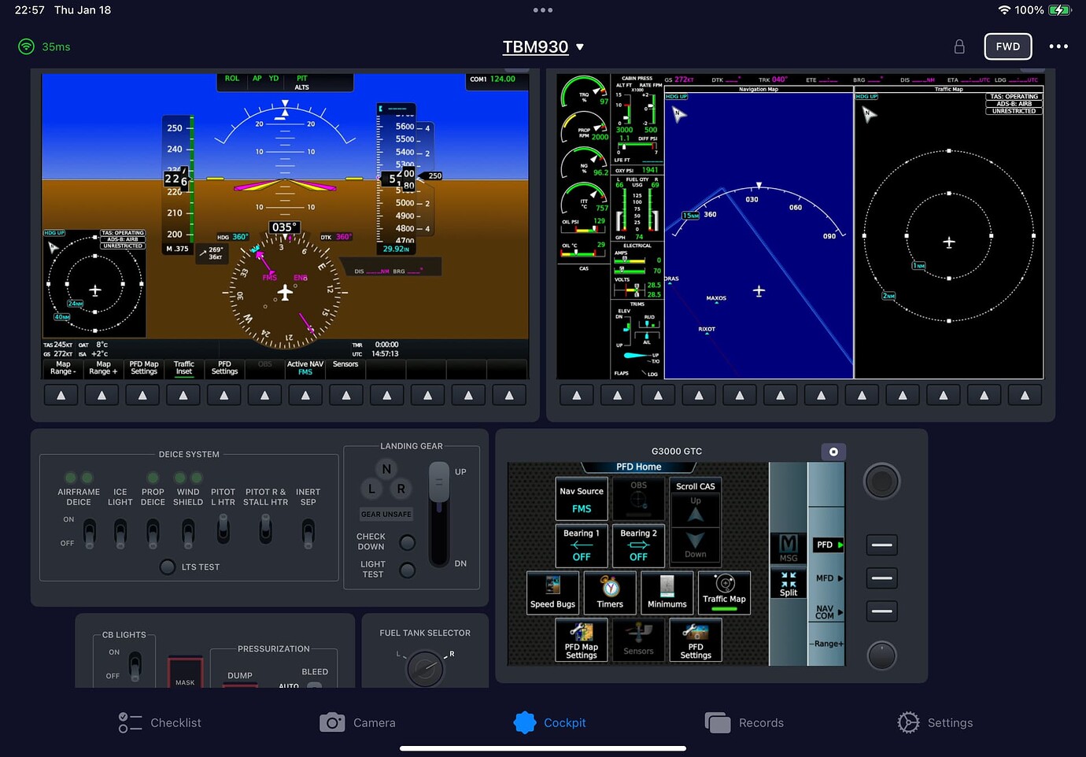Open the TBM930 aircraft dropdown
The height and width of the screenshot is (757, 1086).
tap(543, 46)
